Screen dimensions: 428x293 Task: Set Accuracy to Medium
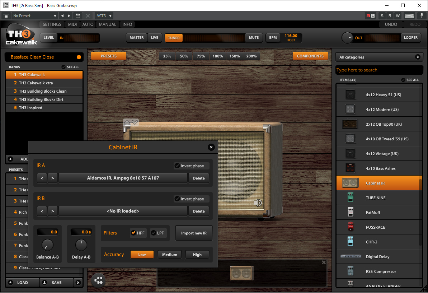[169, 255]
